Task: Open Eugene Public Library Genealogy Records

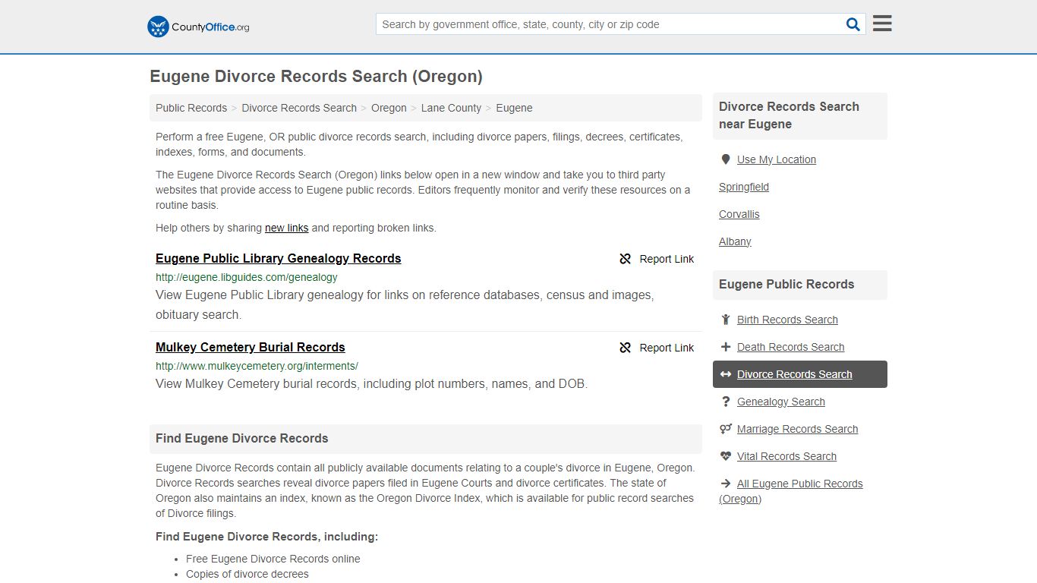Action: (278, 258)
